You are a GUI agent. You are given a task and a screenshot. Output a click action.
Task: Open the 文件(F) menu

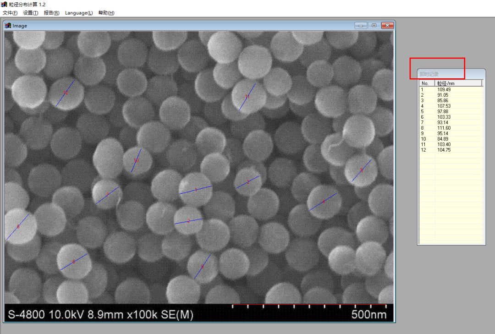point(10,13)
